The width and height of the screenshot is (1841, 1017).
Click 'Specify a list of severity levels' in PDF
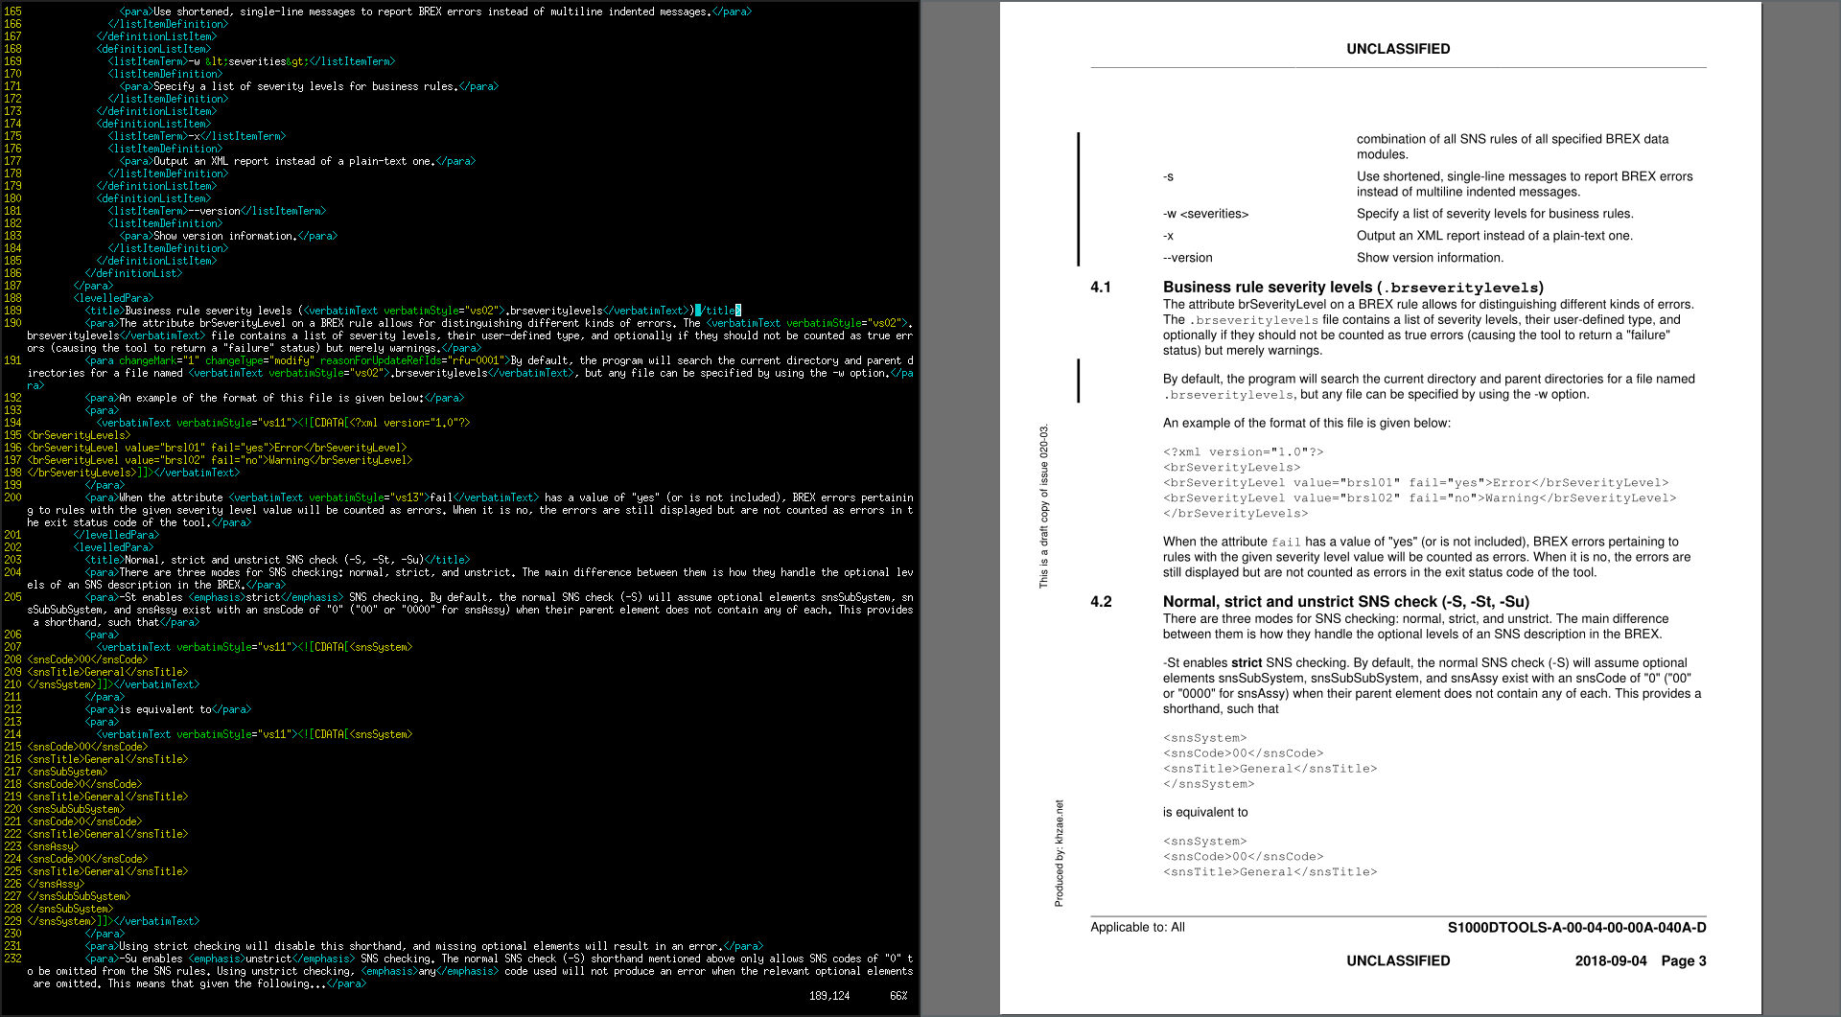(1495, 214)
